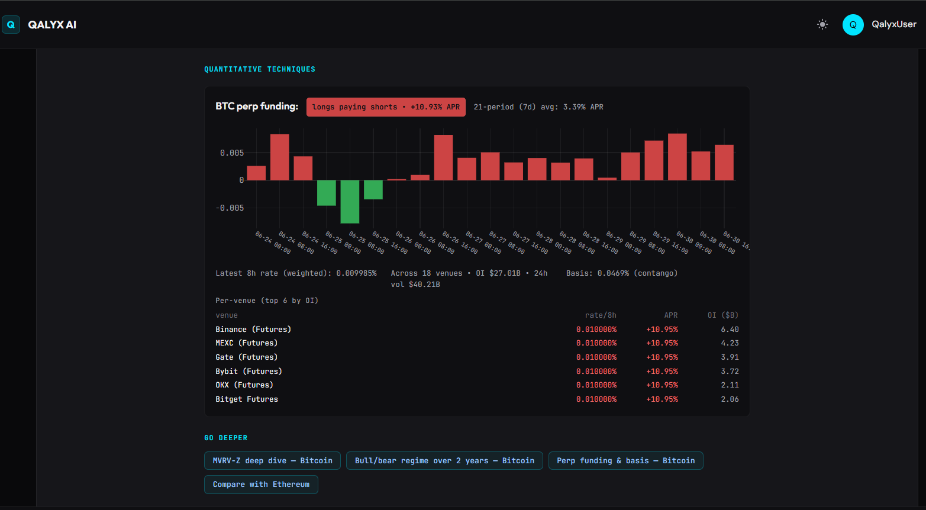
Task: Toggle light/dark theme sun icon
Action: click(x=822, y=24)
